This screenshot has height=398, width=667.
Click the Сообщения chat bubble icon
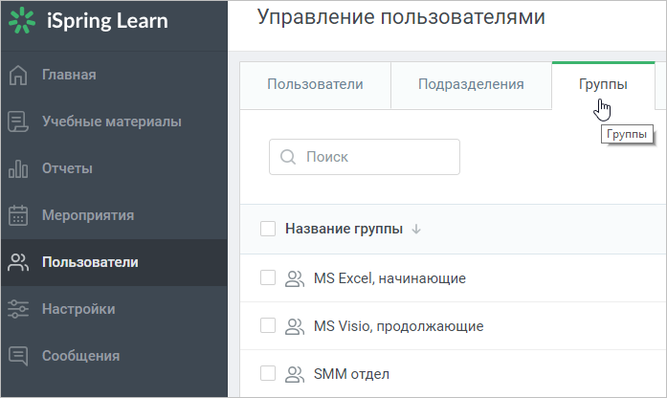(18, 356)
